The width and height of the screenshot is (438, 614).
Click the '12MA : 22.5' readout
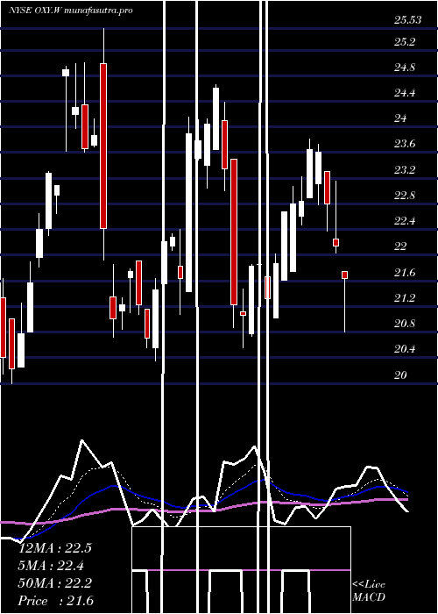point(55,548)
